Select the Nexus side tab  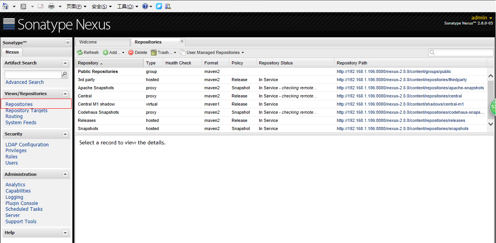point(12,52)
